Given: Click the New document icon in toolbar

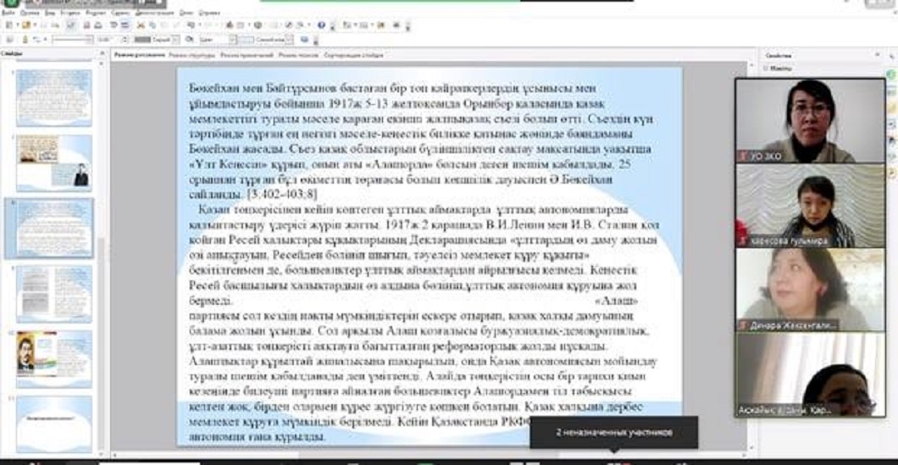Looking at the screenshot, I should (8, 25).
